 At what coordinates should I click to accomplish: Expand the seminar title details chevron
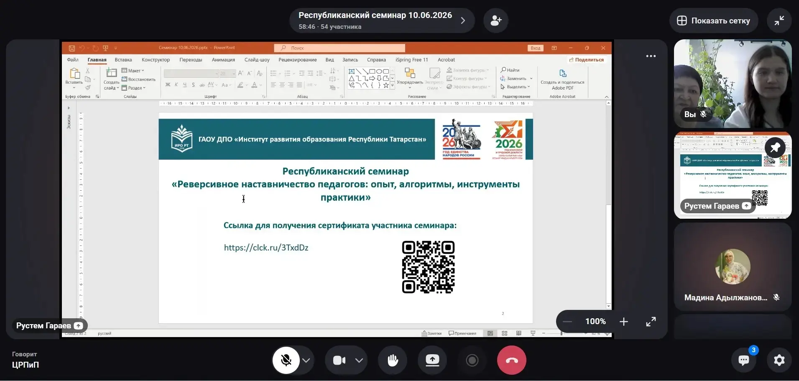pyautogui.click(x=463, y=20)
